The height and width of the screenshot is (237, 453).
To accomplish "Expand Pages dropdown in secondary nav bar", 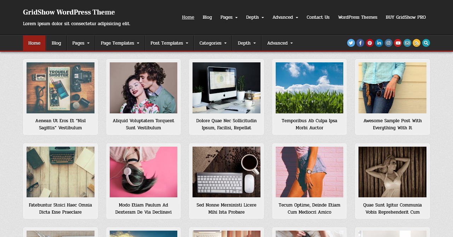I will click(81, 43).
